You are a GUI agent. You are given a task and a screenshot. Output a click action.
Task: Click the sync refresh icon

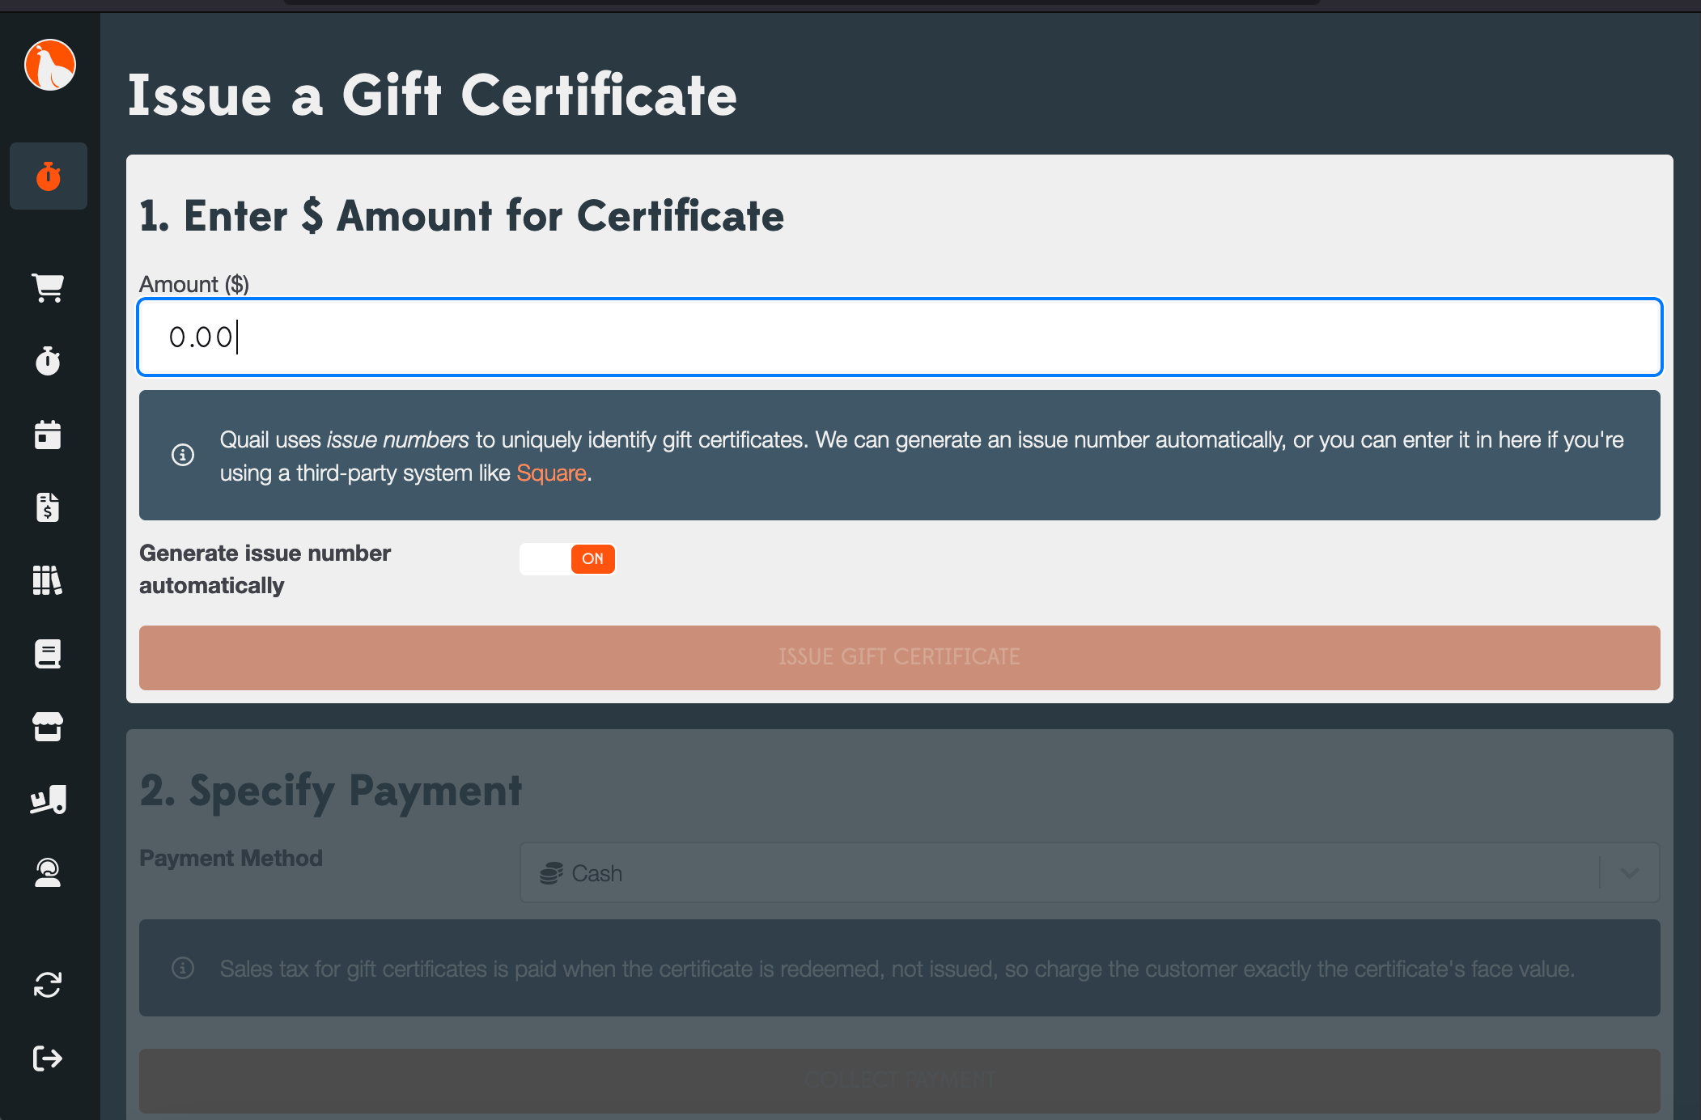pyautogui.click(x=48, y=985)
